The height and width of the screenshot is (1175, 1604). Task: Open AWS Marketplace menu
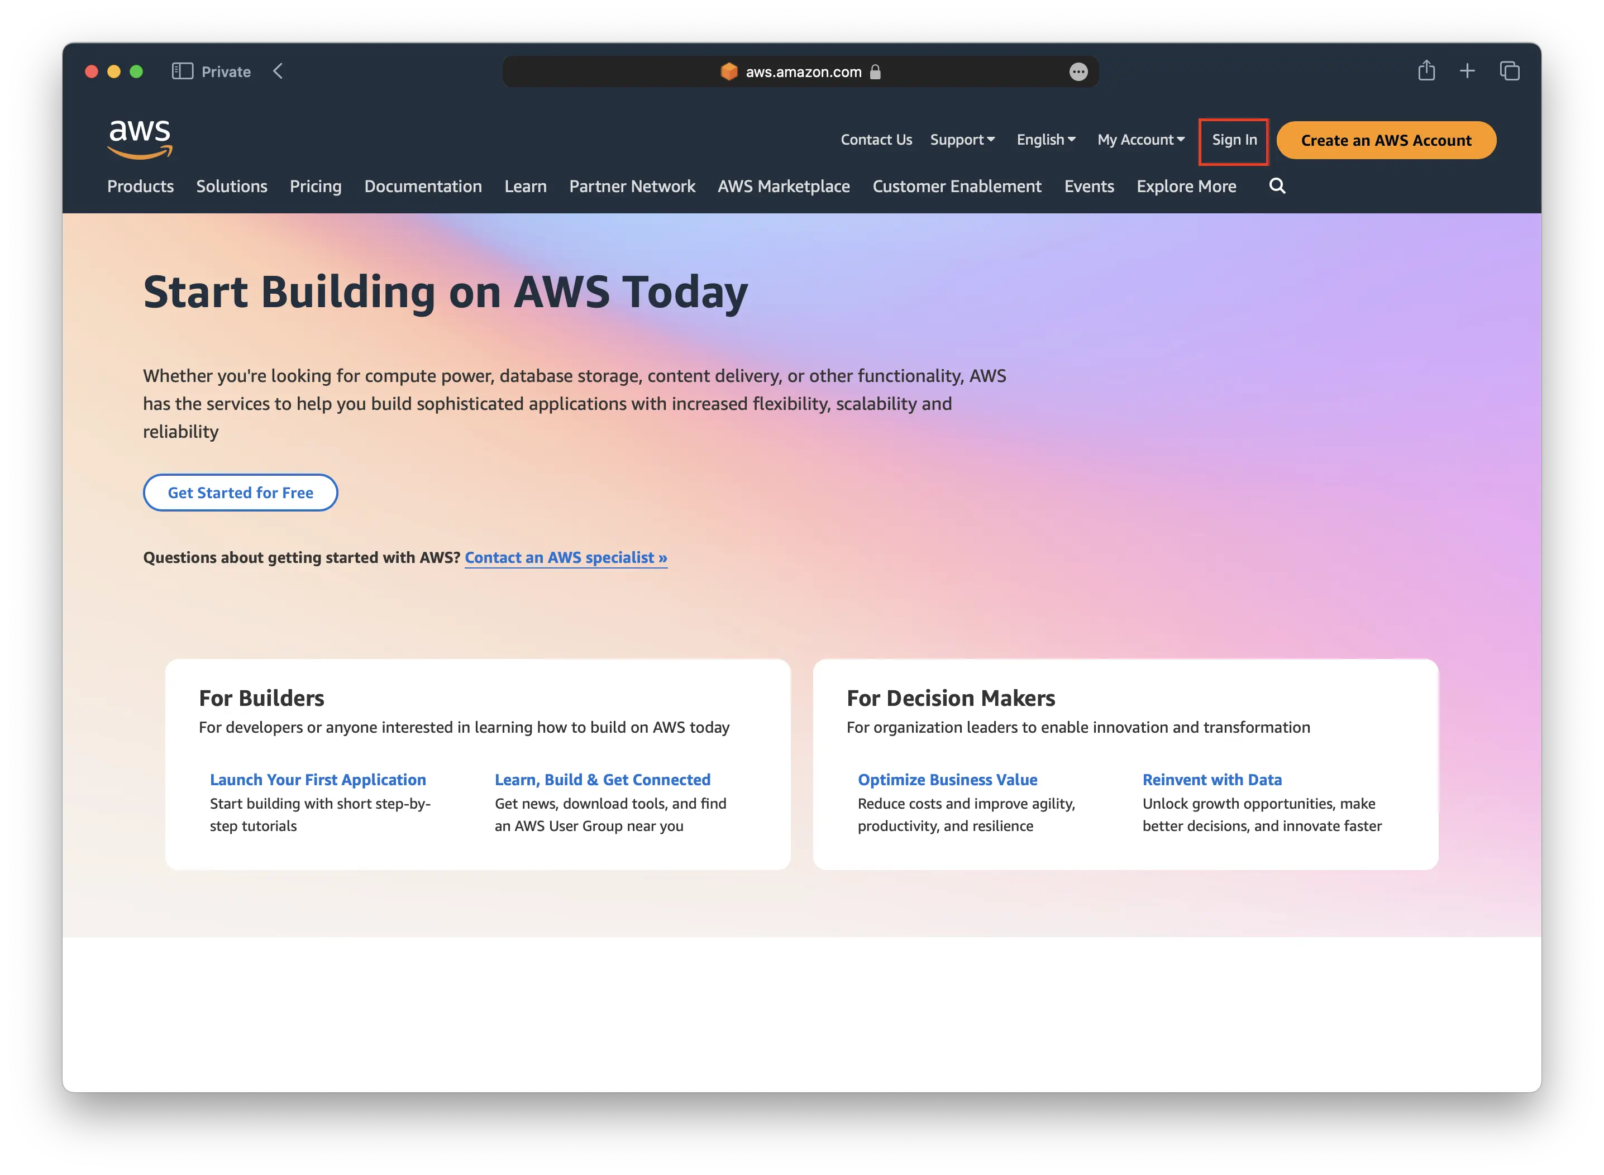783,187
